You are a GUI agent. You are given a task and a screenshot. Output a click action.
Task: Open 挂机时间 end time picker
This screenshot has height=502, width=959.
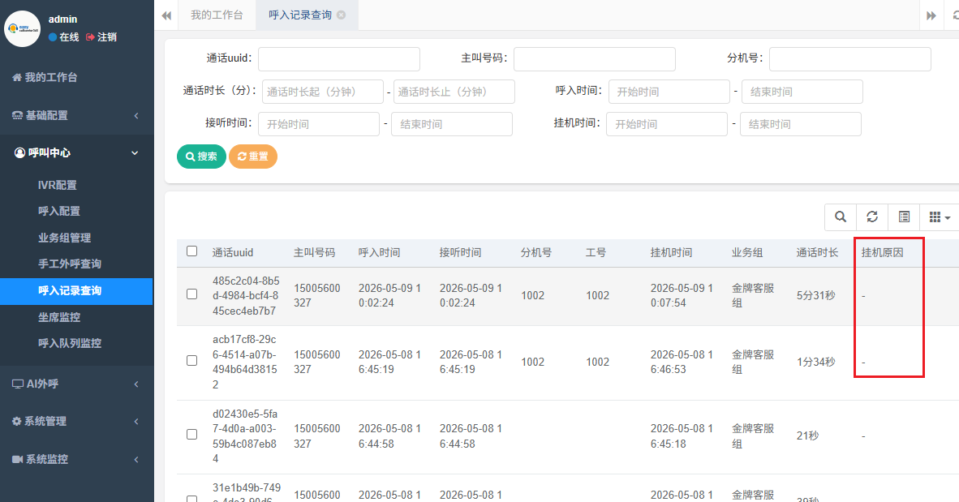(801, 124)
